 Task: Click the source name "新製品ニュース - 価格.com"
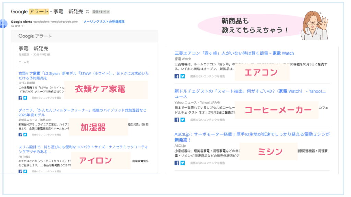click(x=35, y=120)
